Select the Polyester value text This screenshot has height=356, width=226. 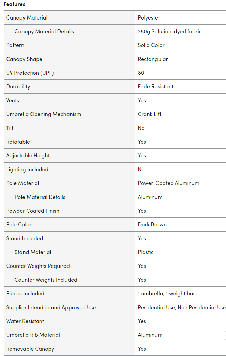[x=149, y=17]
